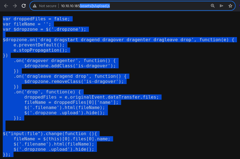
Task: Go back to the previous page
Action: [6, 6]
